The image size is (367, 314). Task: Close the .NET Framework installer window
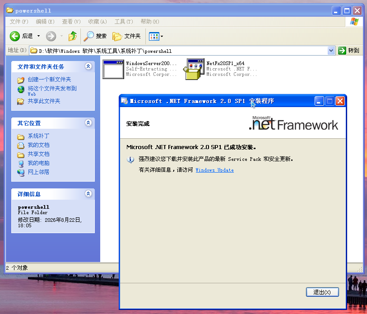340,101
